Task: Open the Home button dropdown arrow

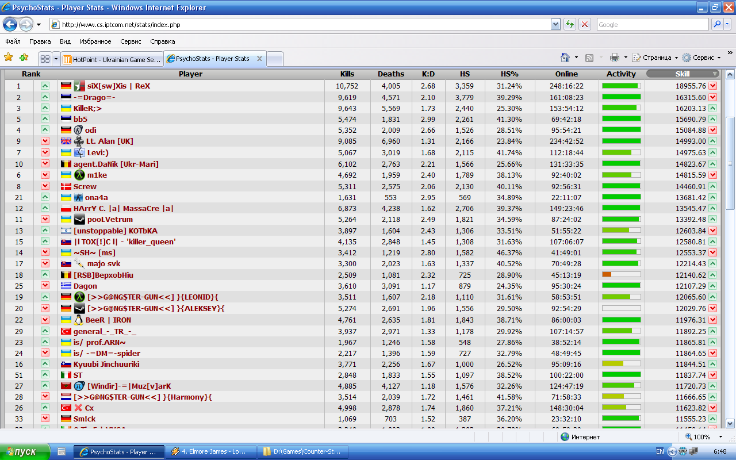Action: 576,57
